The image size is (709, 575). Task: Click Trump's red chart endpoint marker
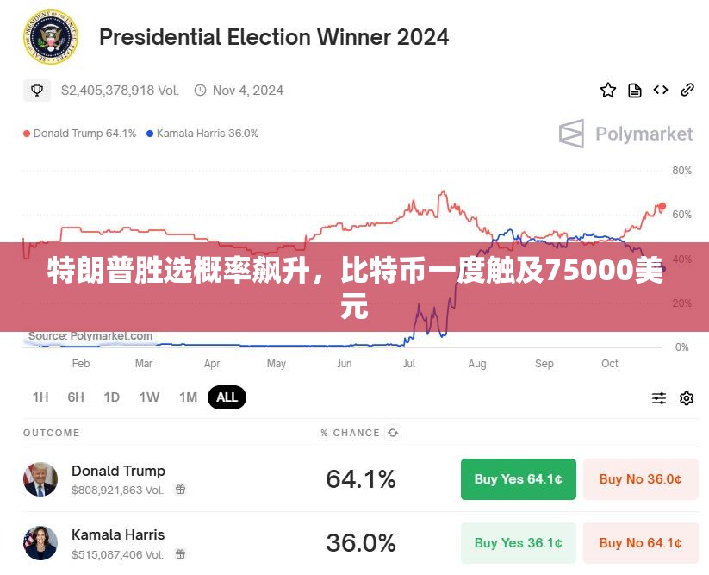(662, 206)
